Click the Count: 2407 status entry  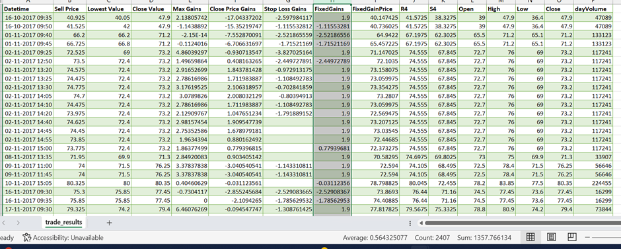tap(432, 238)
